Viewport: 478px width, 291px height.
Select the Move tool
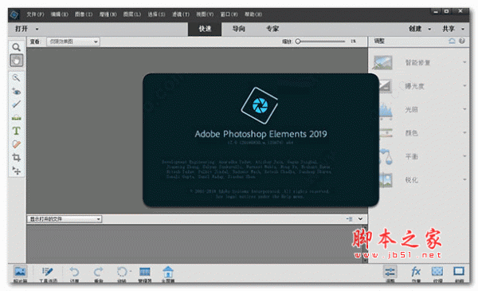(16, 171)
